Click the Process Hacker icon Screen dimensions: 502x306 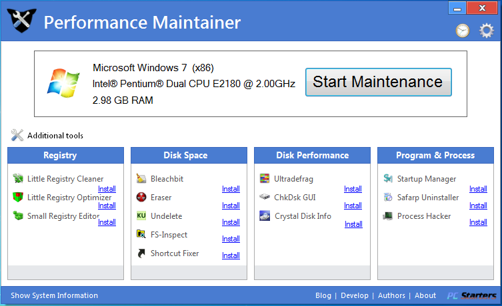coord(388,216)
